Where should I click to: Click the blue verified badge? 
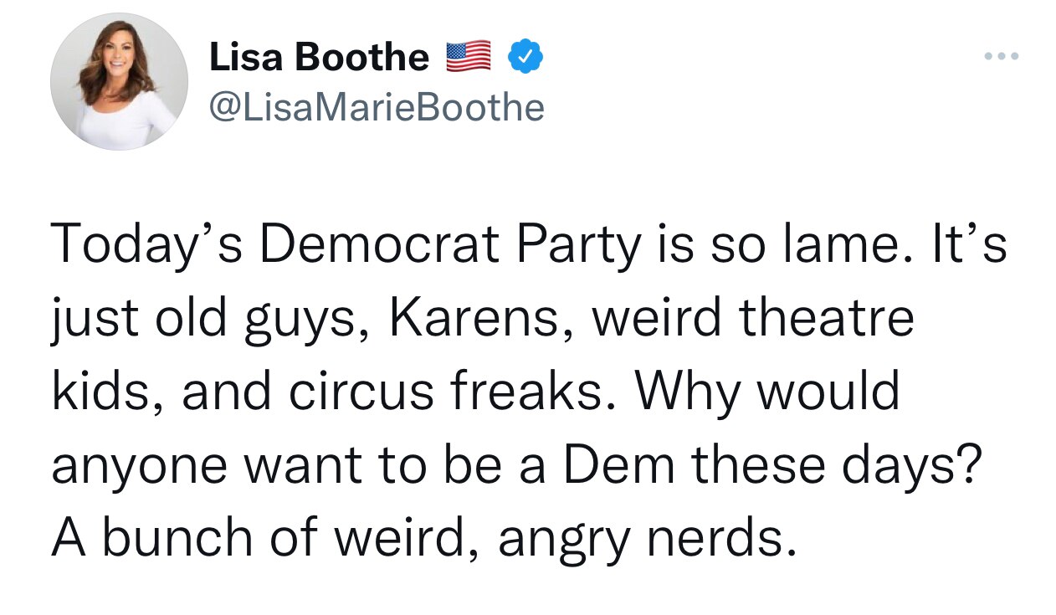pos(526,57)
